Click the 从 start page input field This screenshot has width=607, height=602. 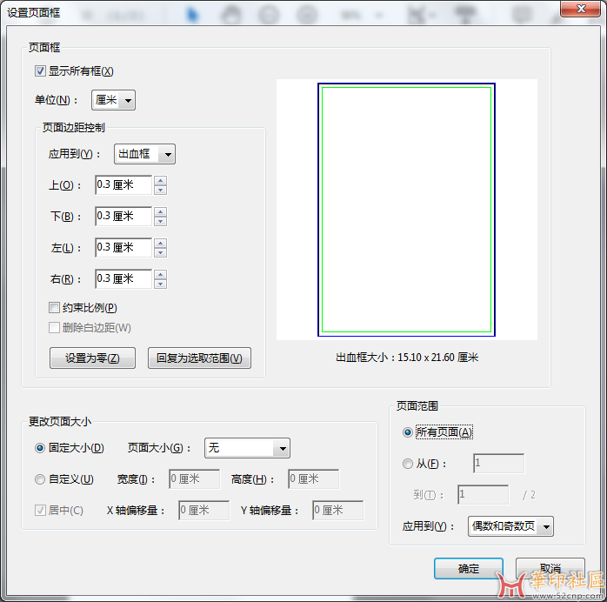point(499,464)
